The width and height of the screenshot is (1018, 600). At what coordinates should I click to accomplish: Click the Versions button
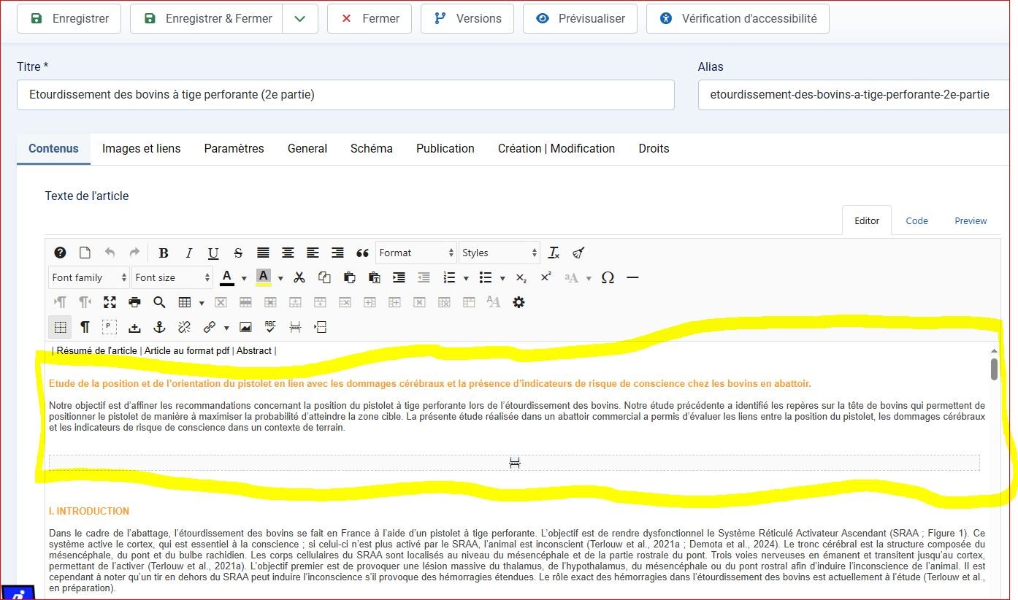tap(467, 19)
